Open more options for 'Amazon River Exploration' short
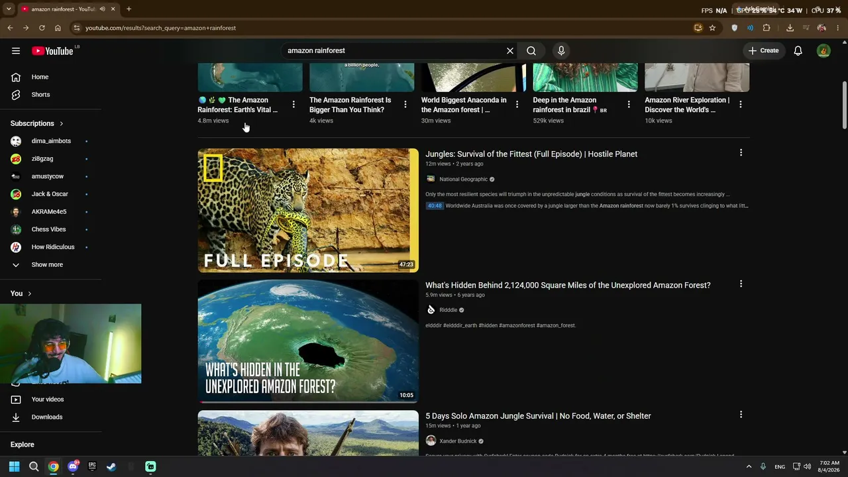 [741, 105]
